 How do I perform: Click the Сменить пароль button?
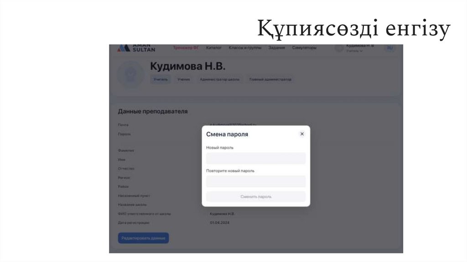(x=256, y=197)
